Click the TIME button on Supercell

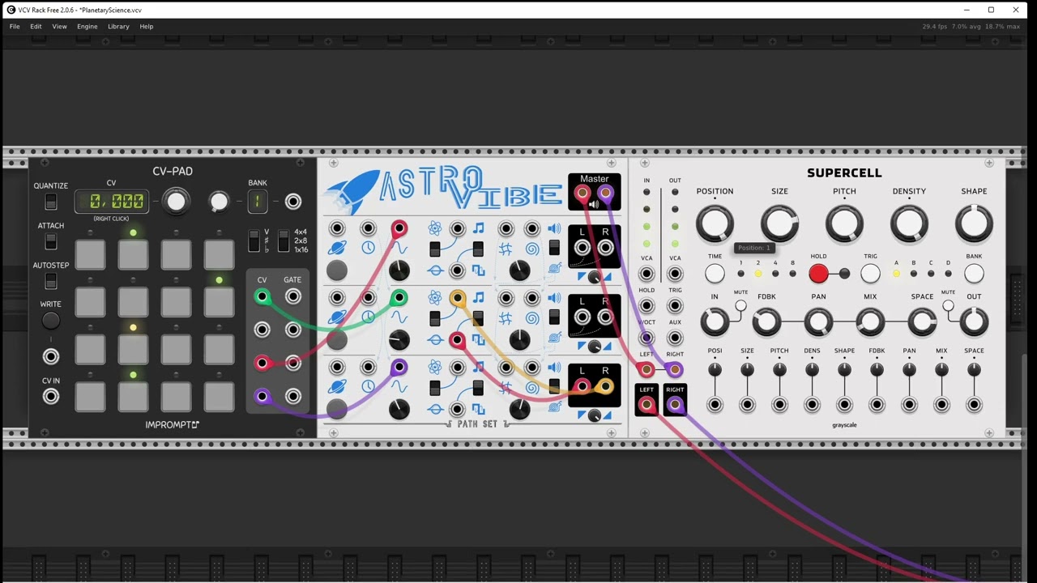[x=715, y=274]
